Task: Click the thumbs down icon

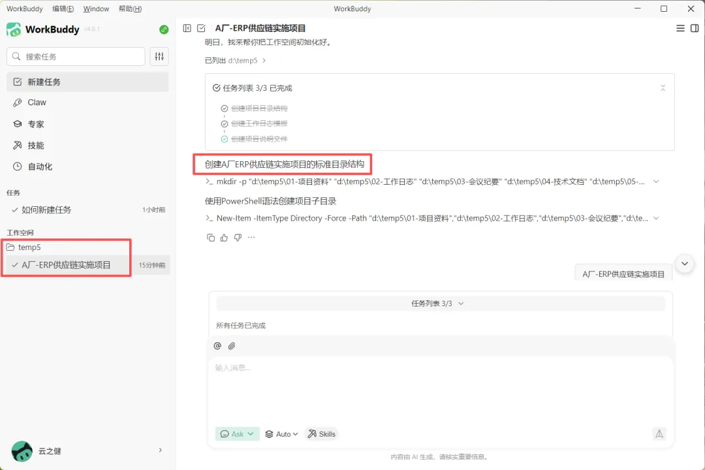Action: click(x=238, y=238)
